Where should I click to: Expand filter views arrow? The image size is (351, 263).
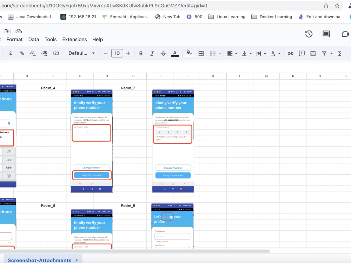tap(332, 53)
